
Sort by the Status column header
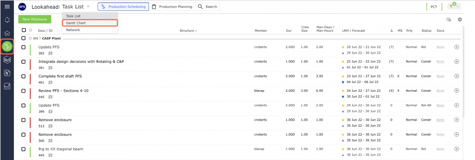point(426,31)
